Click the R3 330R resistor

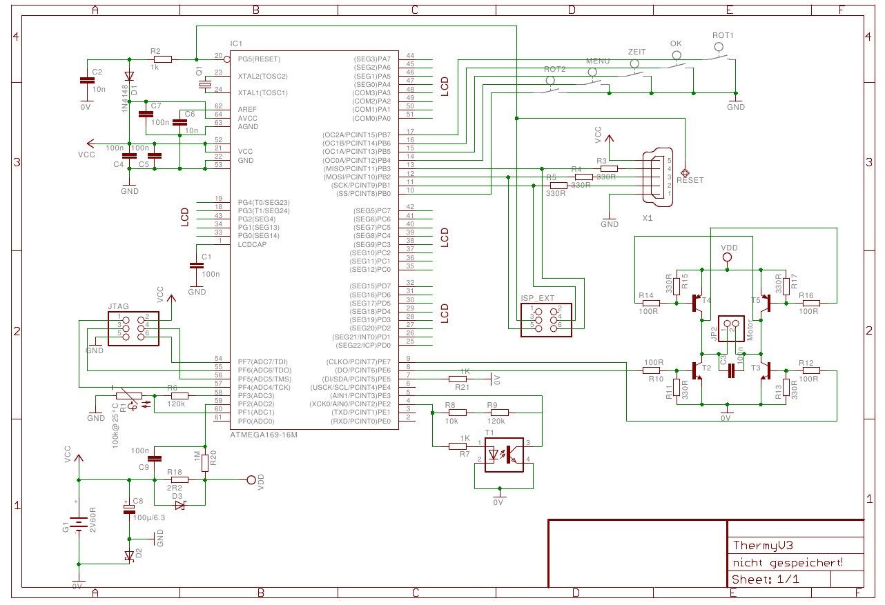608,168
